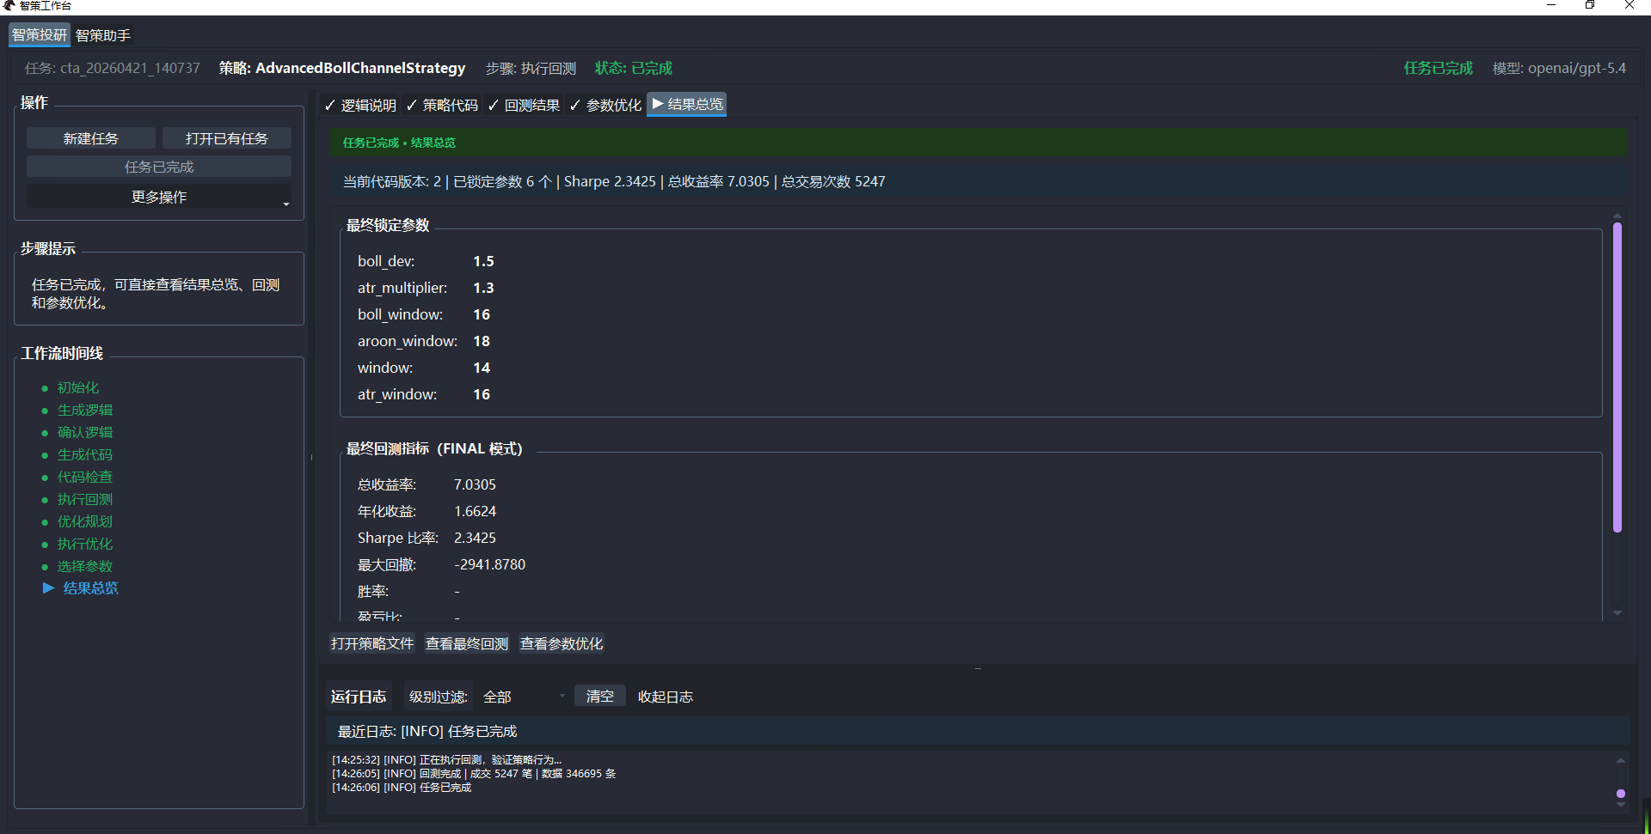Click the atr_window value 16
This screenshot has height=834, width=1651.
pos(482,394)
